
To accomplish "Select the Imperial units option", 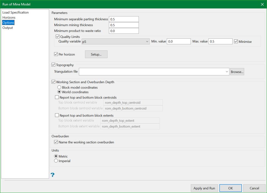I will [56, 161].
